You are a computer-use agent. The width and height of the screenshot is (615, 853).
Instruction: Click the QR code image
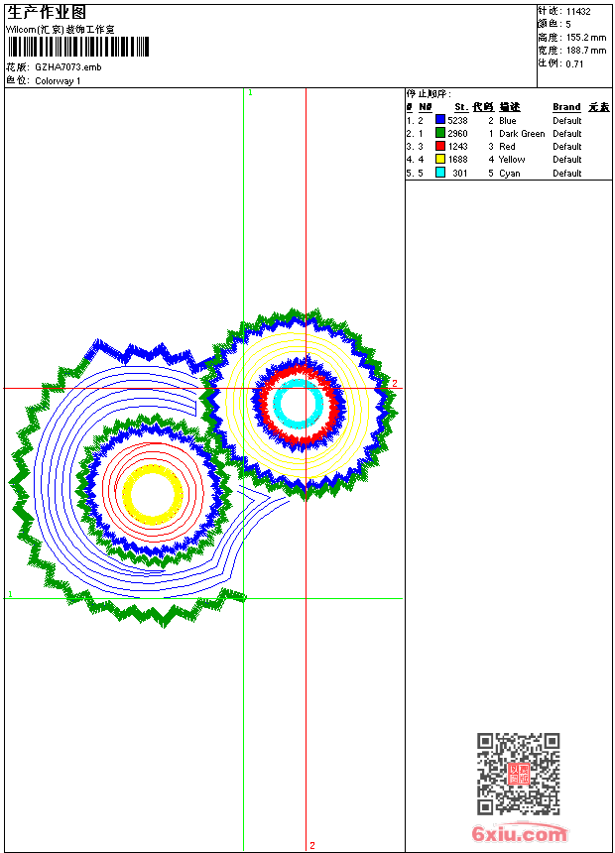click(x=518, y=775)
